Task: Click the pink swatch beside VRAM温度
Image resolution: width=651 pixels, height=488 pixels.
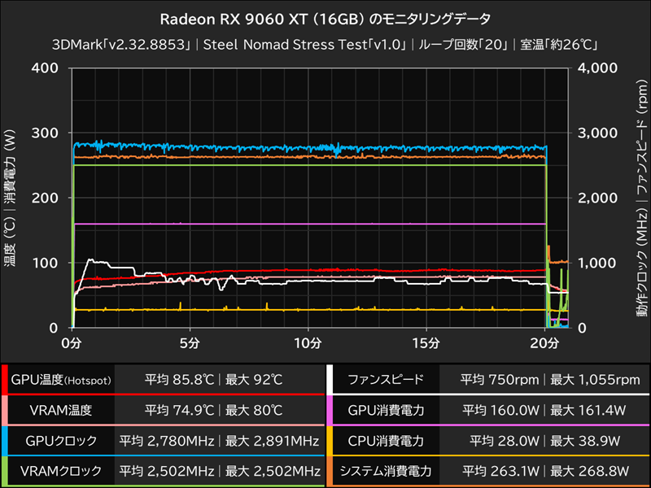Action: point(5,411)
